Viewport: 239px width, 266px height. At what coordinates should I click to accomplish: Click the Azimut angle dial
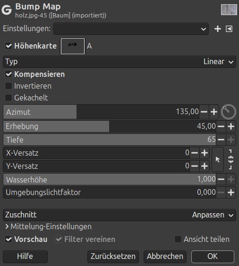click(229, 112)
